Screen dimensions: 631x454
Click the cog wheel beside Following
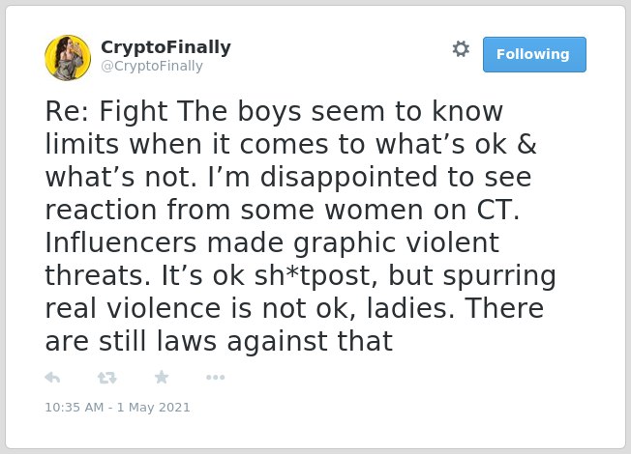461,49
